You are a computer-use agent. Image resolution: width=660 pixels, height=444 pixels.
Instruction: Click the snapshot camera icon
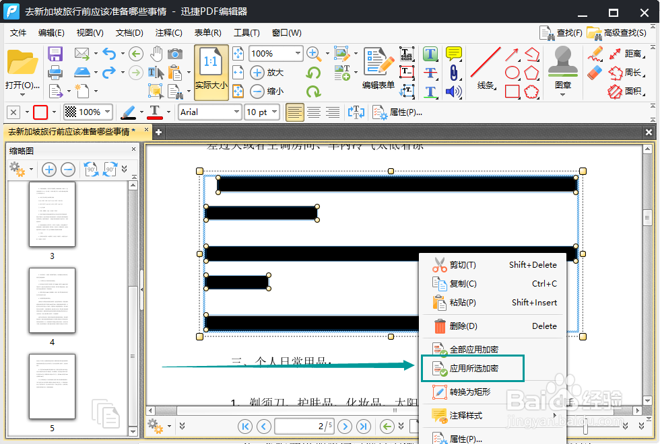click(x=175, y=54)
